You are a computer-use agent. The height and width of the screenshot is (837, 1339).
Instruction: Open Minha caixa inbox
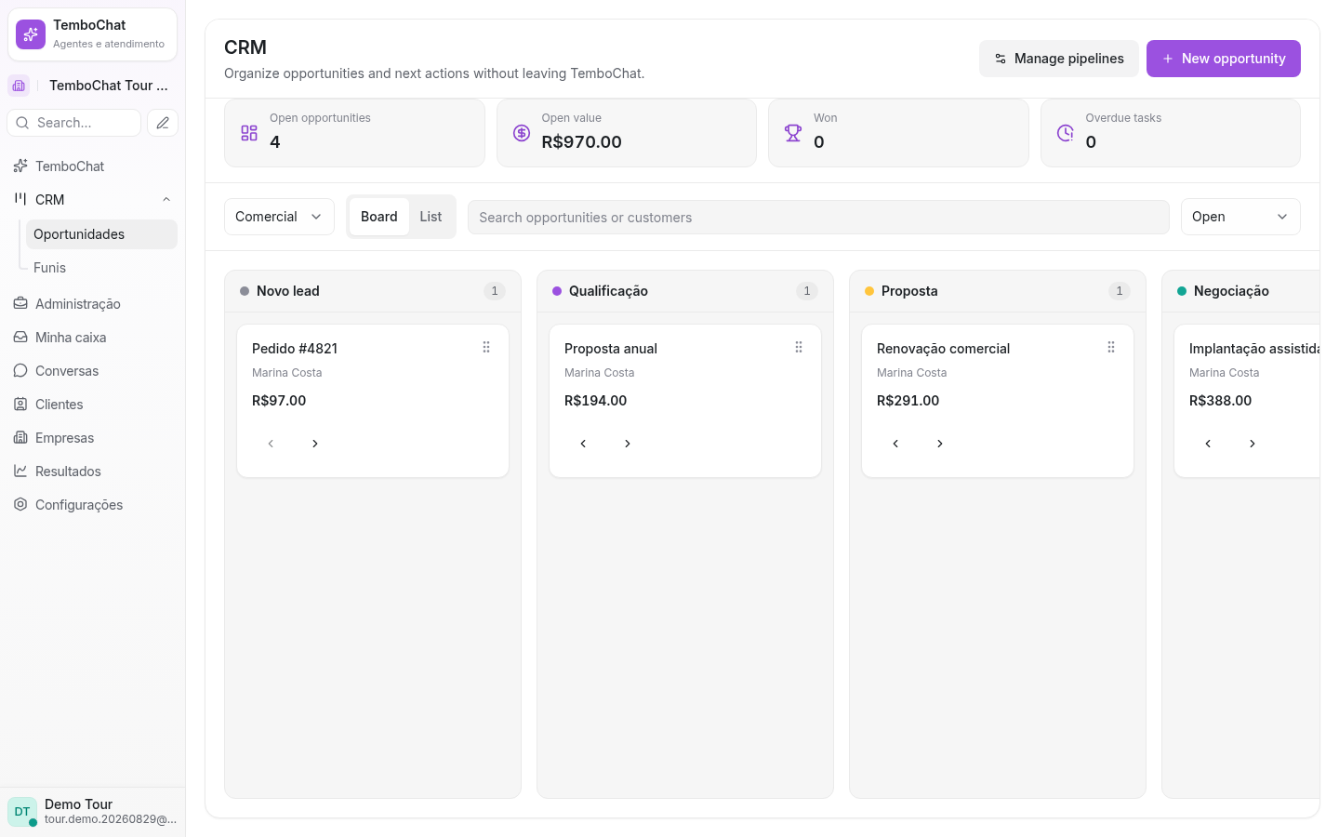[93, 338]
